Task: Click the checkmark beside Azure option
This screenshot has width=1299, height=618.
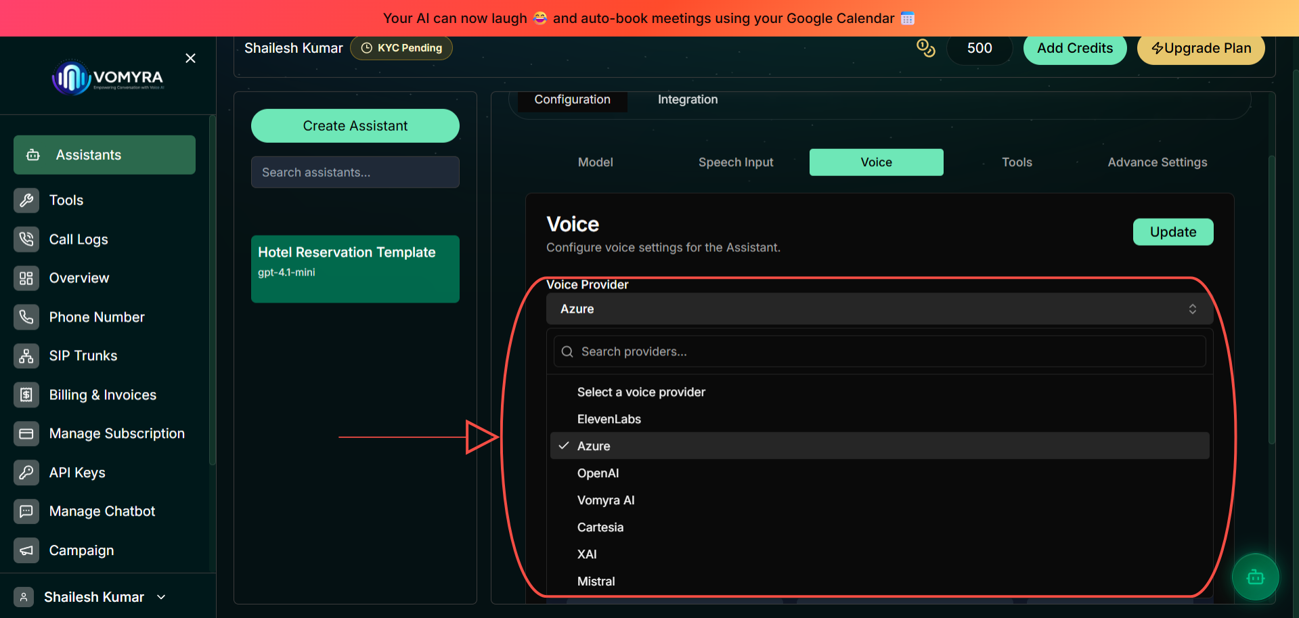Action: coord(564,446)
